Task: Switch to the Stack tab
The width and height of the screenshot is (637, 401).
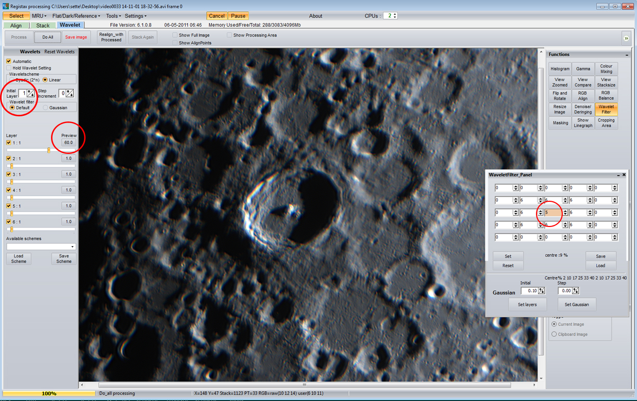Action: [43, 25]
